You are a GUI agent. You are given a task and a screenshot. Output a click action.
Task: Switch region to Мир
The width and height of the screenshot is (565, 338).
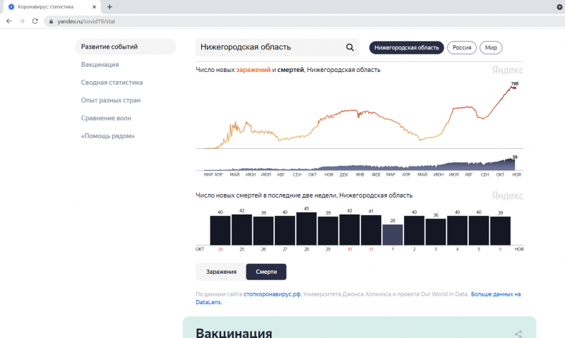(491, 47)
